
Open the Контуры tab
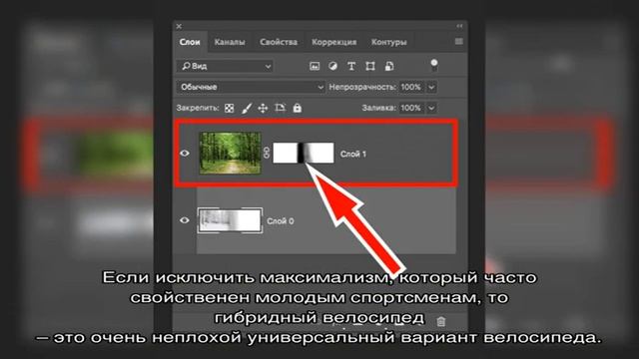388,42
